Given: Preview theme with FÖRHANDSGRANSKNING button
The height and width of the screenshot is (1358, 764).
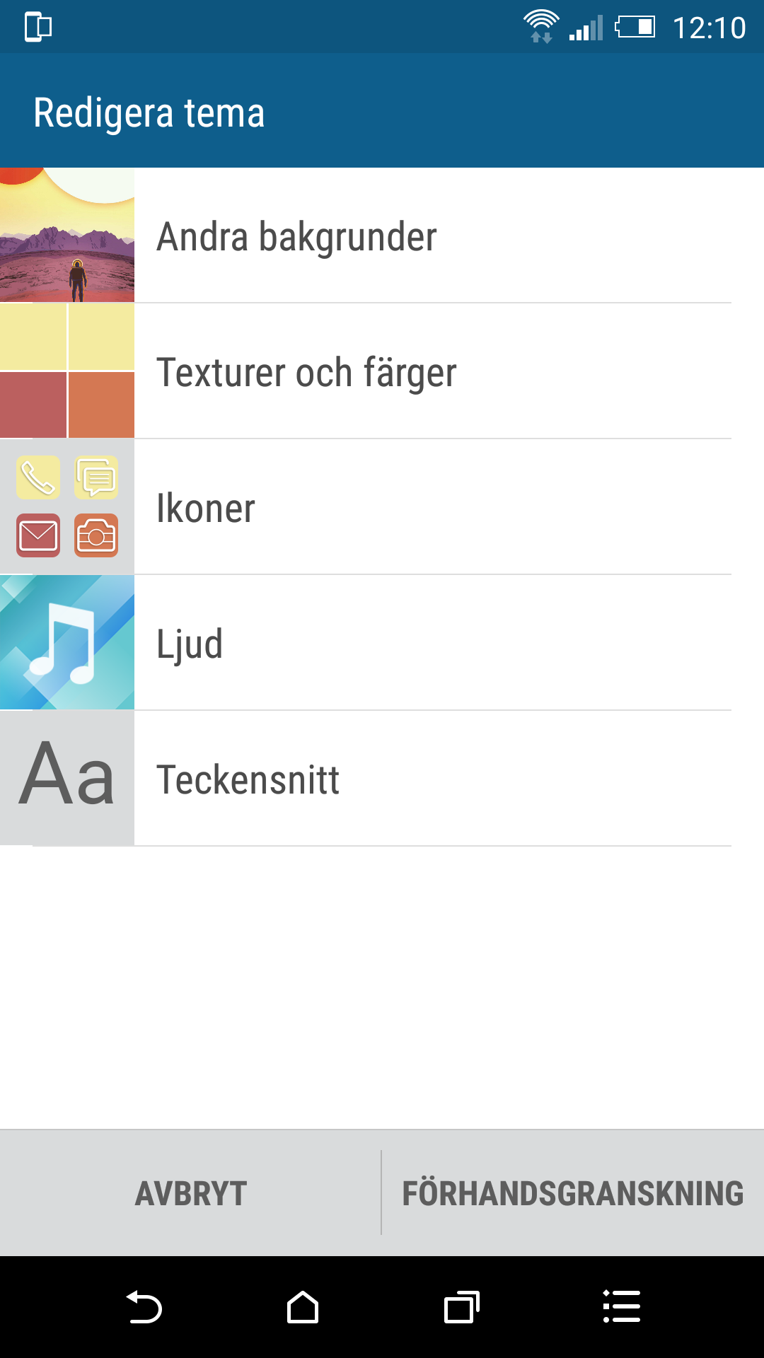Looking at the screenshot, I should [x=573, y=1193].
